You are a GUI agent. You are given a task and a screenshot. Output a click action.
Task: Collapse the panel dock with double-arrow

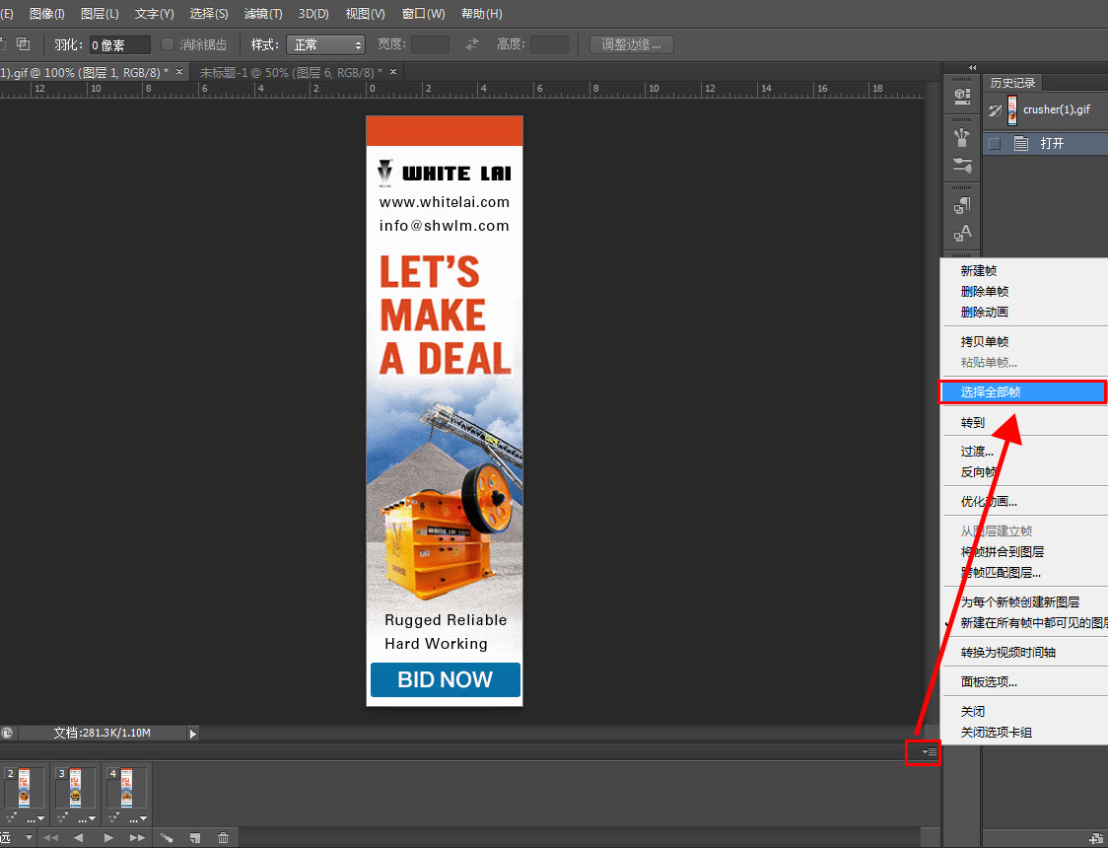pyautogui.click(x=972, y=68)
